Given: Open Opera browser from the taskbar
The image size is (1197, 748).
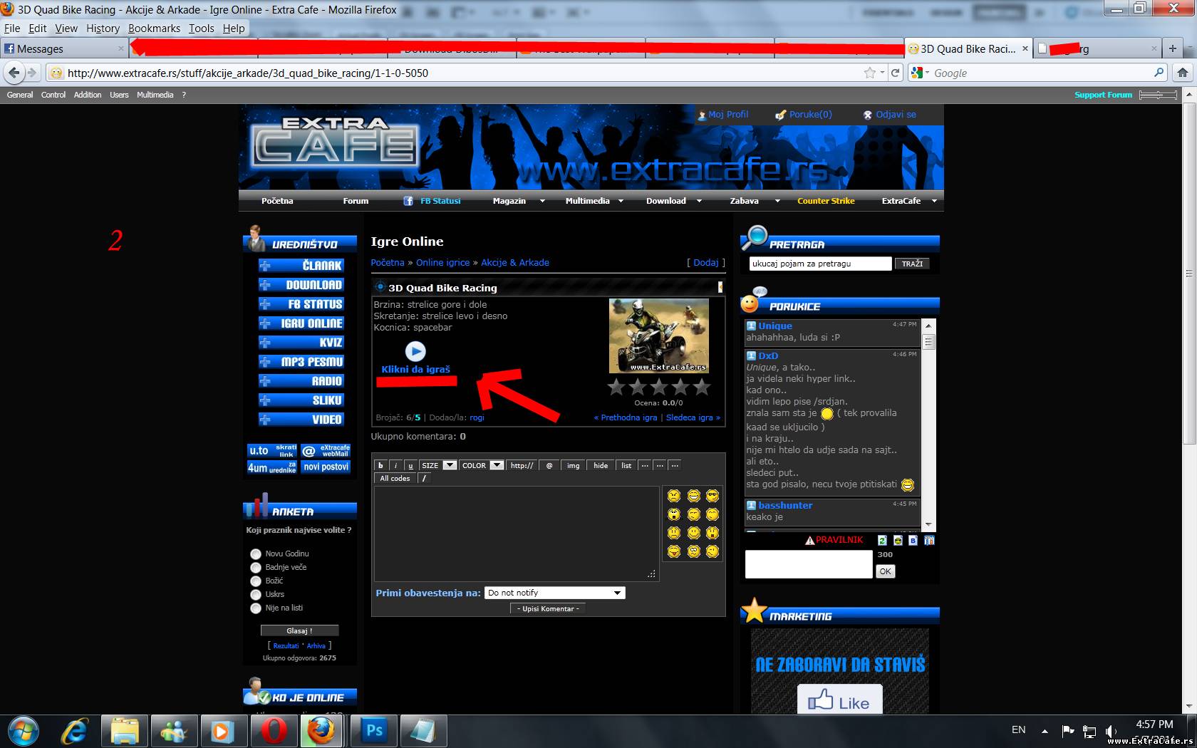Looking at the screenshot, I should tap(274, 731).
